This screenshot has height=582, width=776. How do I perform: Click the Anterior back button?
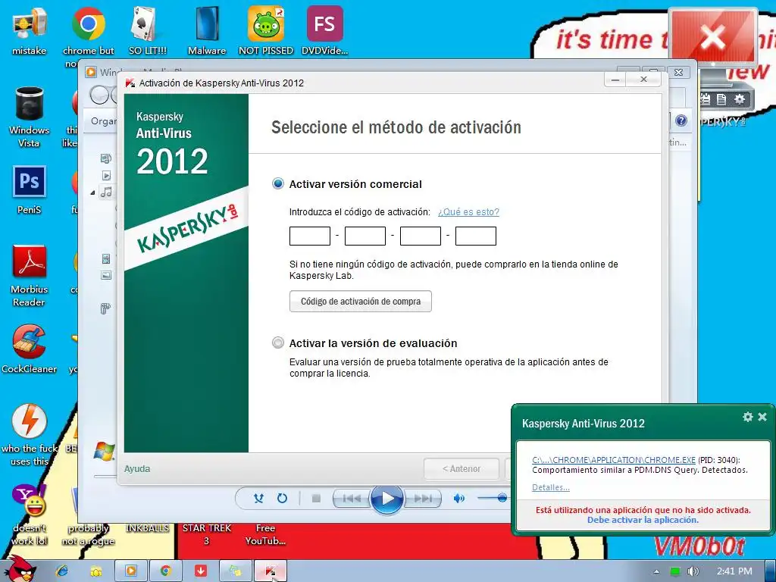(462, 468)
